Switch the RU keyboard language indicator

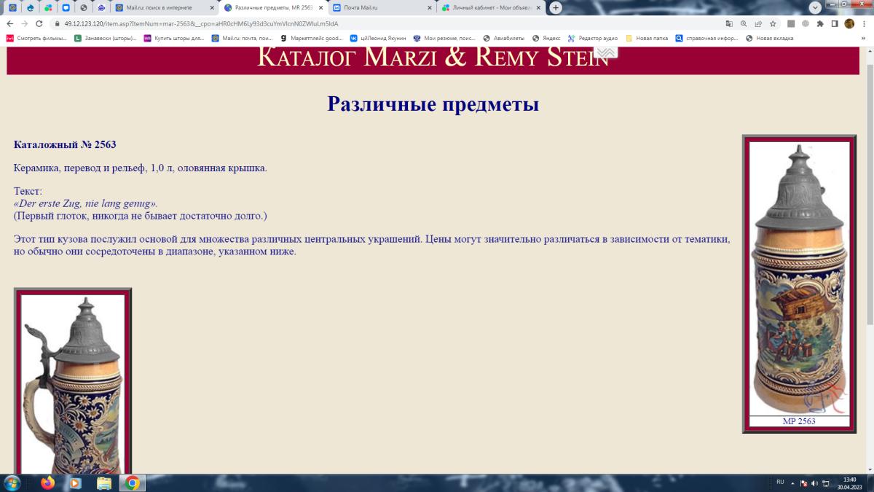coord(780,483)
